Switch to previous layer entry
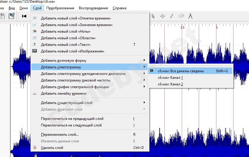249x157 pixels. point(90,119)
